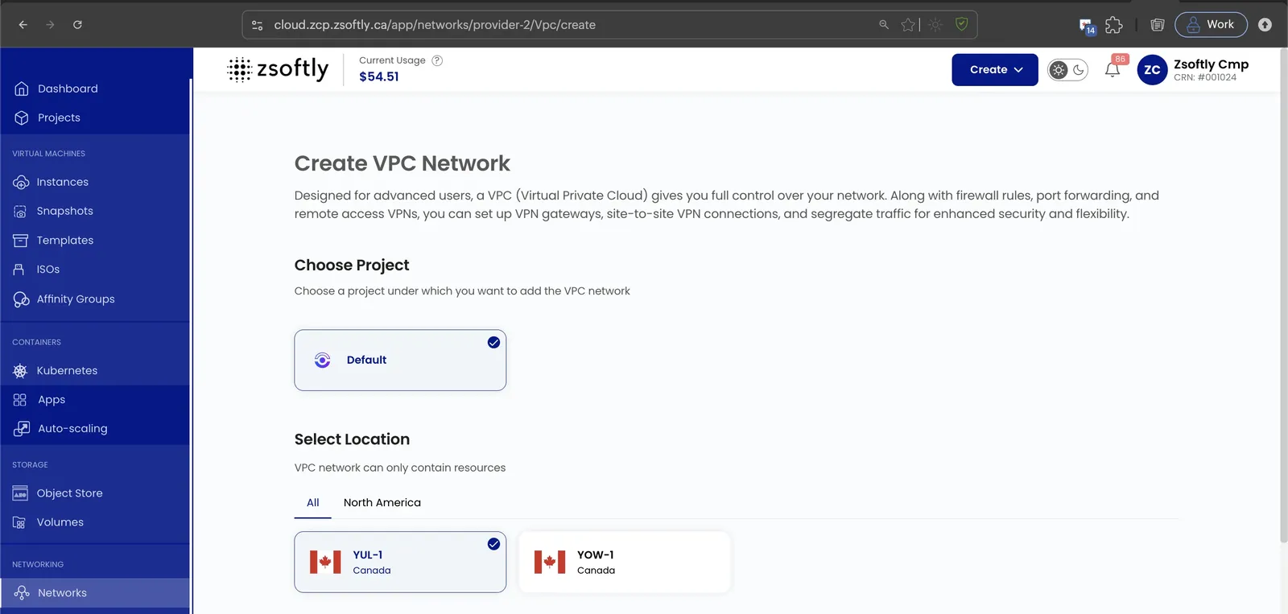Open the Create dropdown button

point(995,70)
